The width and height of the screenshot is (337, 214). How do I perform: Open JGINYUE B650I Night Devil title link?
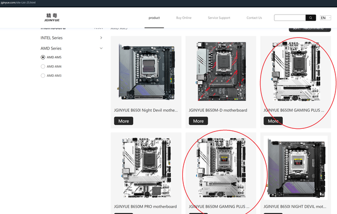(146, 110)
